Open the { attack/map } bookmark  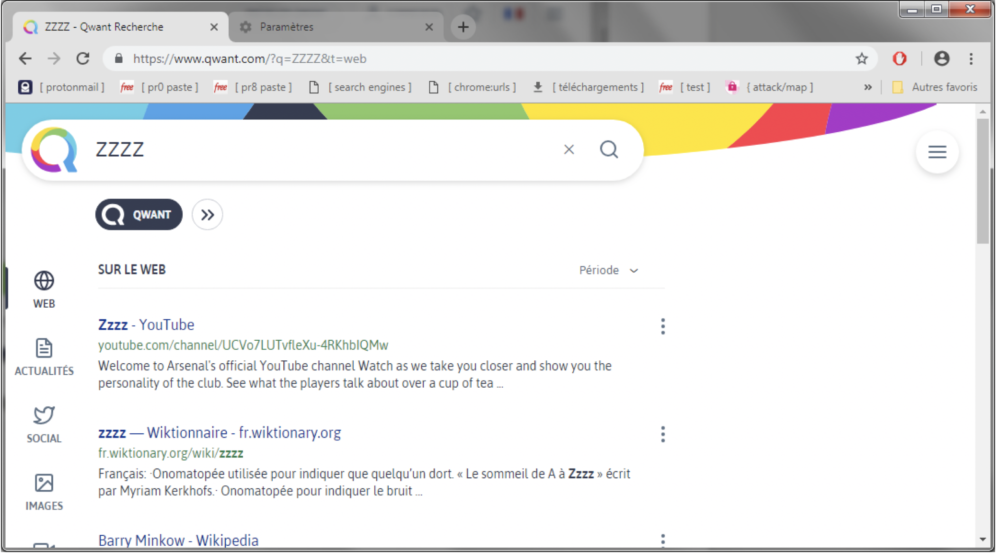[x=770, y=87]
